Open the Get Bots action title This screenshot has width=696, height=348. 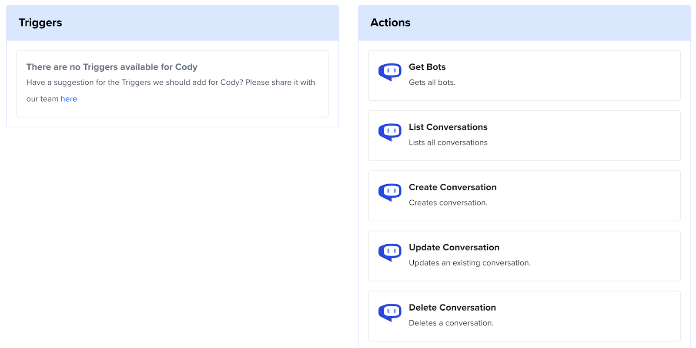pyautogui.click(x=427, y=67)
